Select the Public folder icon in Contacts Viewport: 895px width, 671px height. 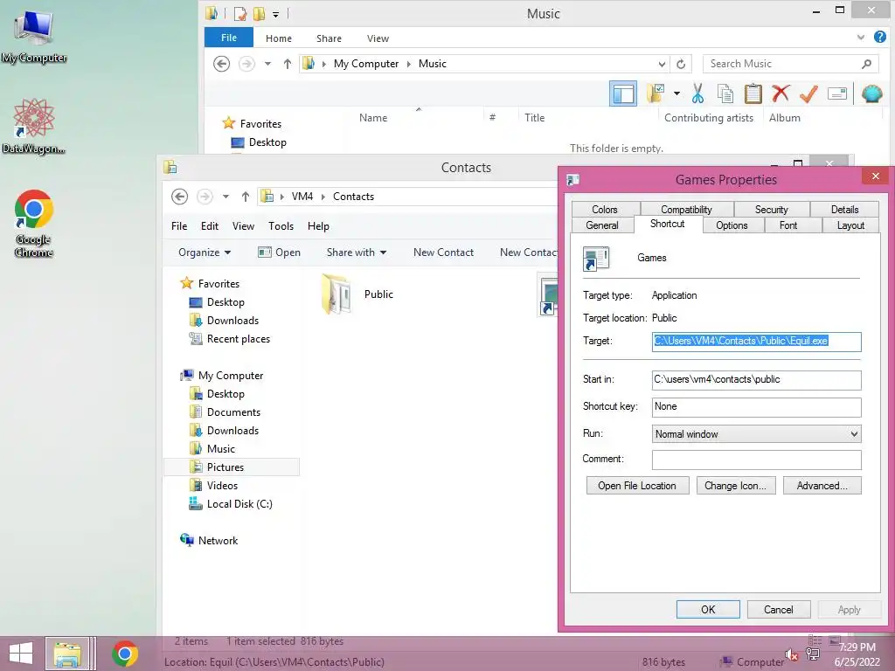pos(336,294)
